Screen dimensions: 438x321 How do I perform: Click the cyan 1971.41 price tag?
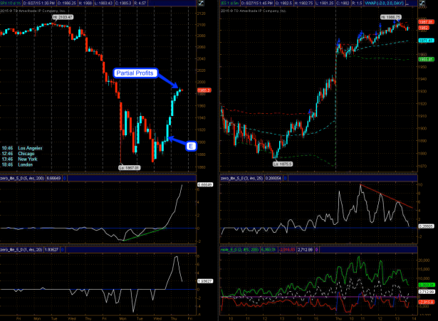click(x=426, y=41)
